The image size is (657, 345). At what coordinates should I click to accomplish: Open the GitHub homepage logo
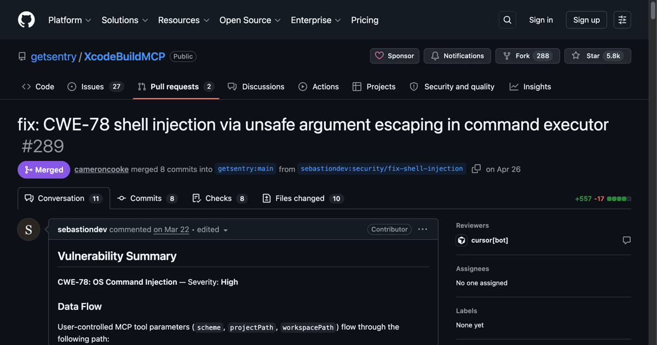pos(26,20)
